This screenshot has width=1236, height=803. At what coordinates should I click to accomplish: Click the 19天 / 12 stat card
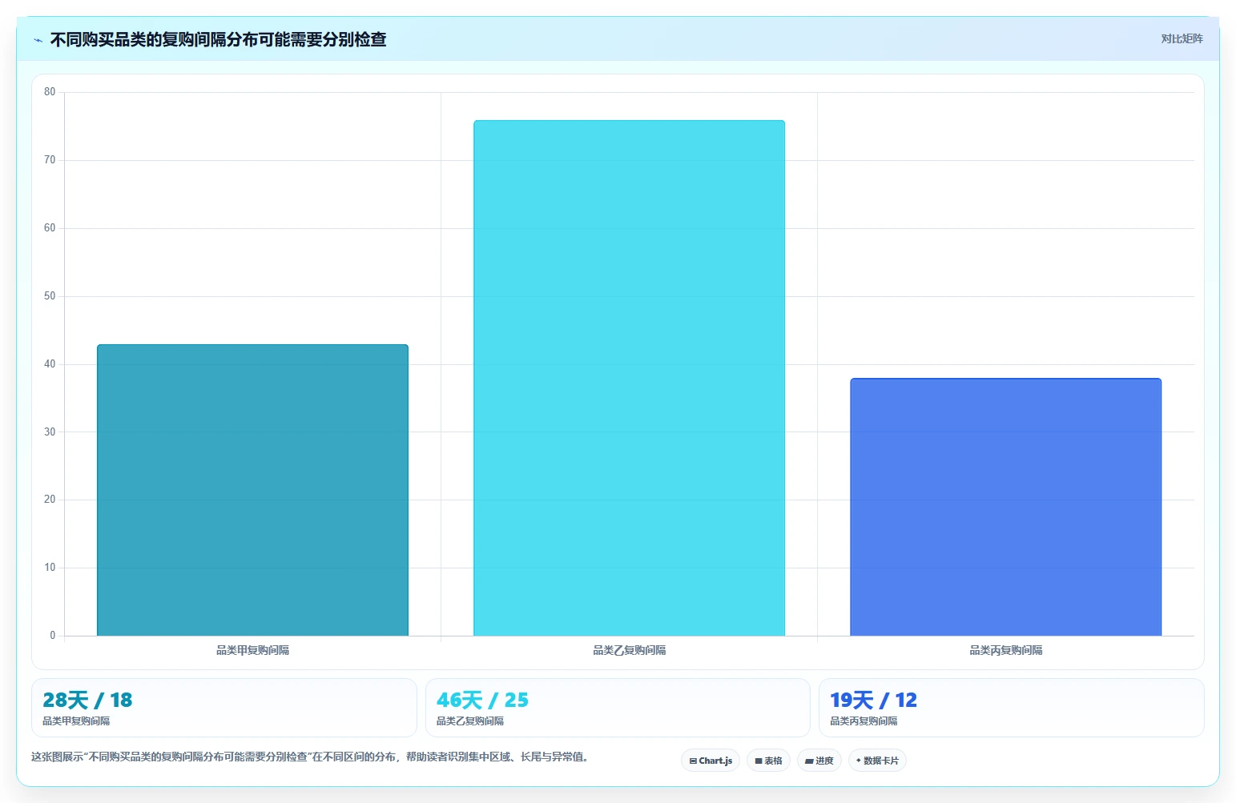click(x=1012, y=708)
